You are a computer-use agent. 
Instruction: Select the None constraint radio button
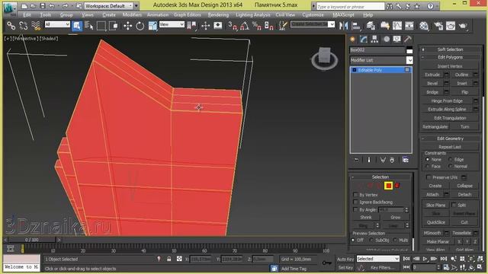pos(428,159)
